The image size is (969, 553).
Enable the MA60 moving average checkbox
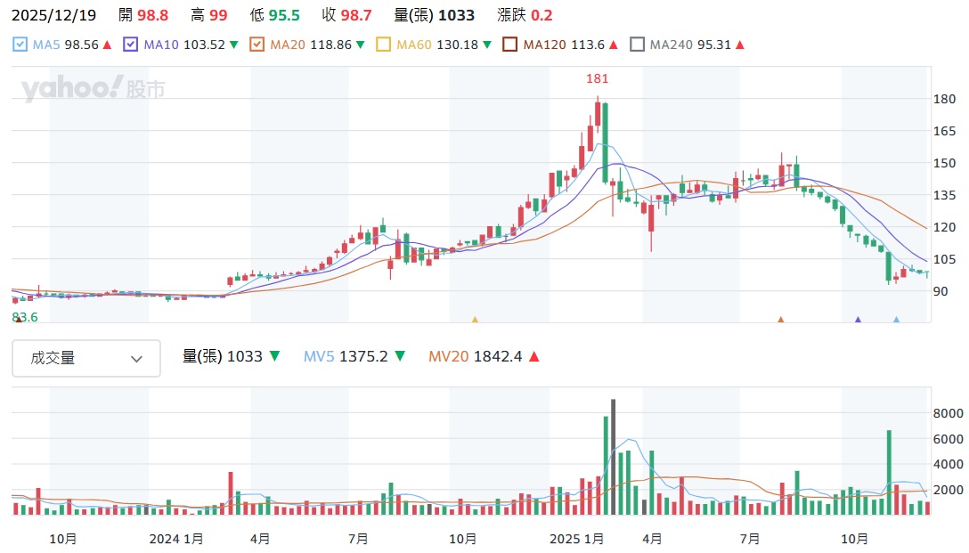[x=384, y=45]
